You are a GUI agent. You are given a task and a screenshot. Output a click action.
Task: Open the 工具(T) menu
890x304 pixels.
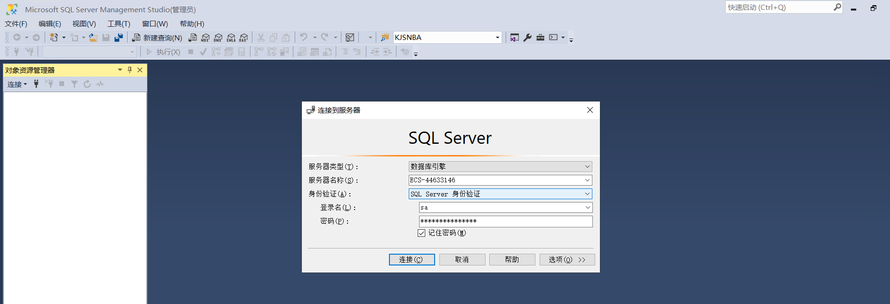pyautogui.click(x=119, y=24)
